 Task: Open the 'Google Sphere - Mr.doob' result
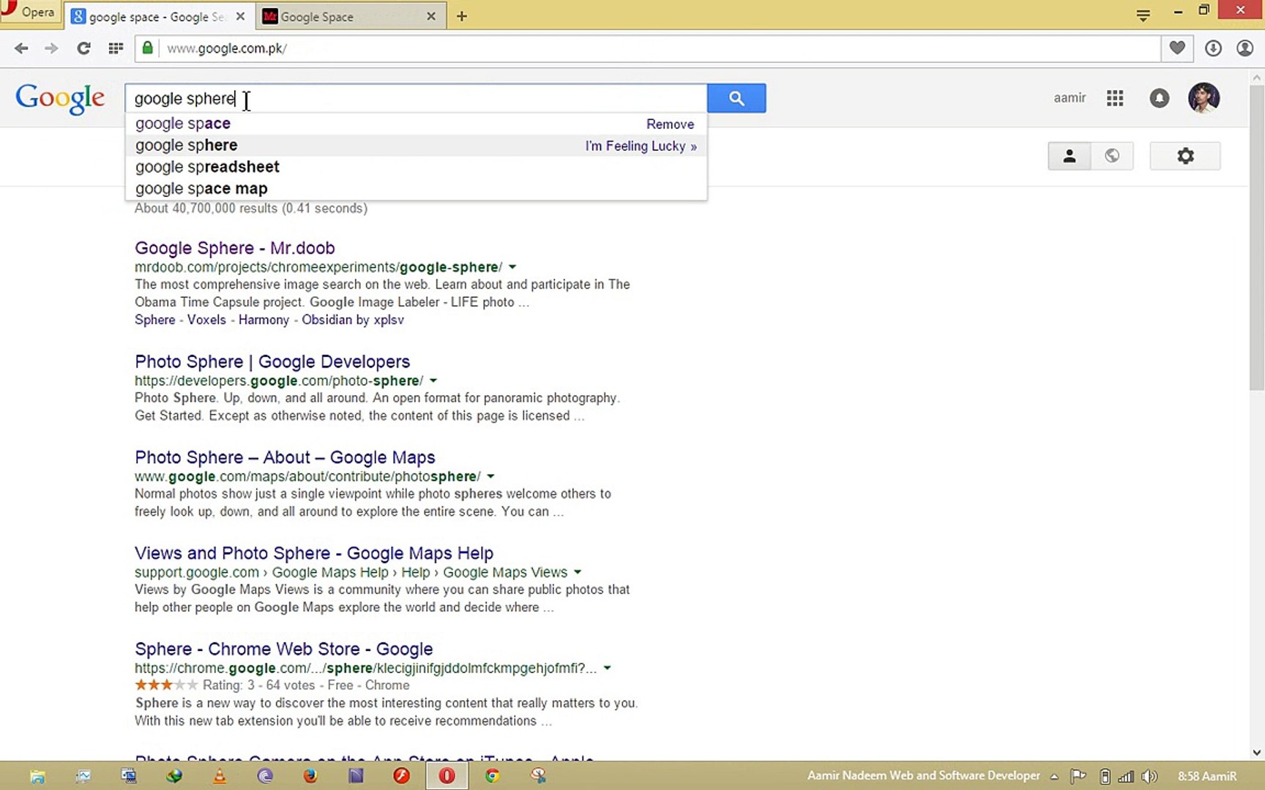click(x=234, y=248)
